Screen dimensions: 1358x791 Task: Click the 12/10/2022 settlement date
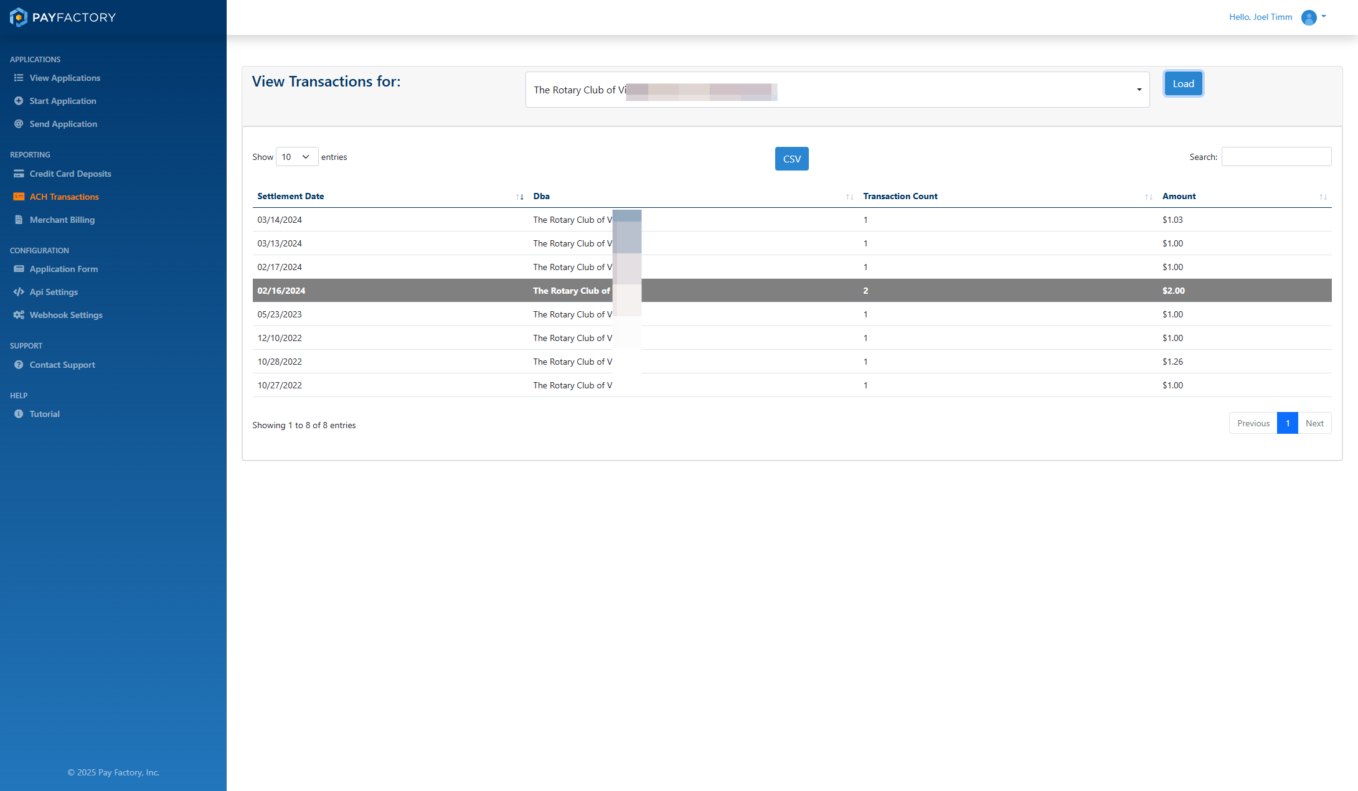[280, 338]
